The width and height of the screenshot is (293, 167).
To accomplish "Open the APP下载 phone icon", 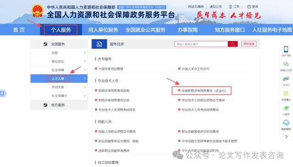I will coord(286,49).
